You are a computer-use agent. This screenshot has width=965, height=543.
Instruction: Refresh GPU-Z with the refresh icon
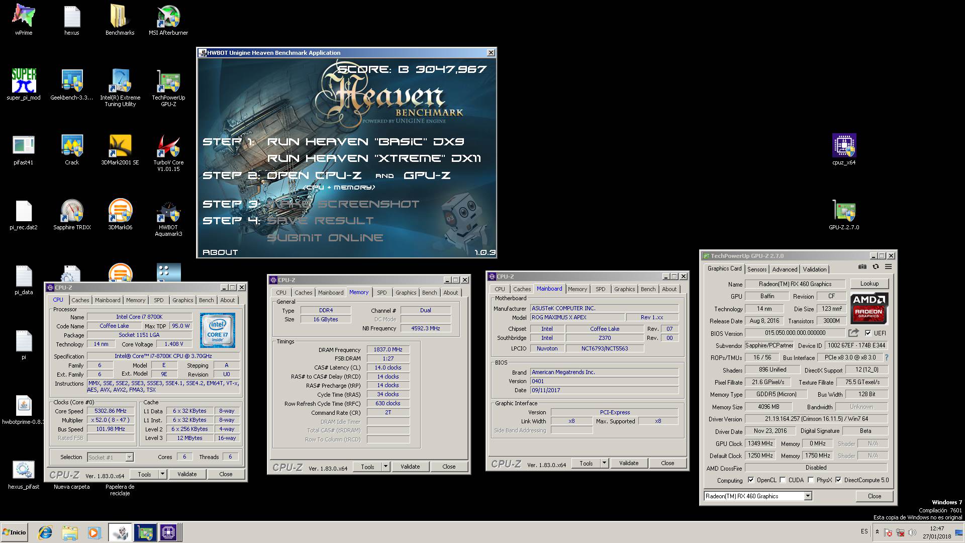876,267
